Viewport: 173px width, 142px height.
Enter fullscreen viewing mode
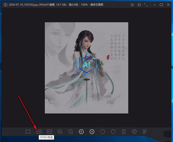[146, 5]
